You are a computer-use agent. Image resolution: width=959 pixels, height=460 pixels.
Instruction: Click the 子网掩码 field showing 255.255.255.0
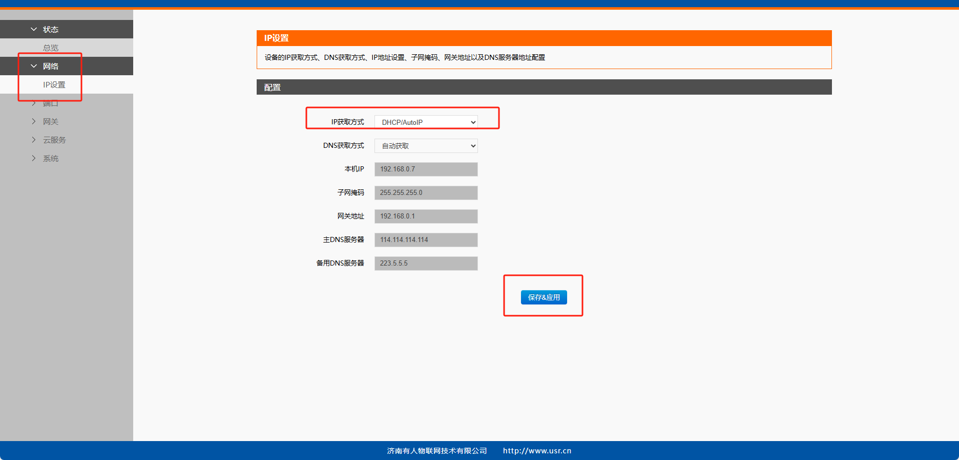coord(426,193)
